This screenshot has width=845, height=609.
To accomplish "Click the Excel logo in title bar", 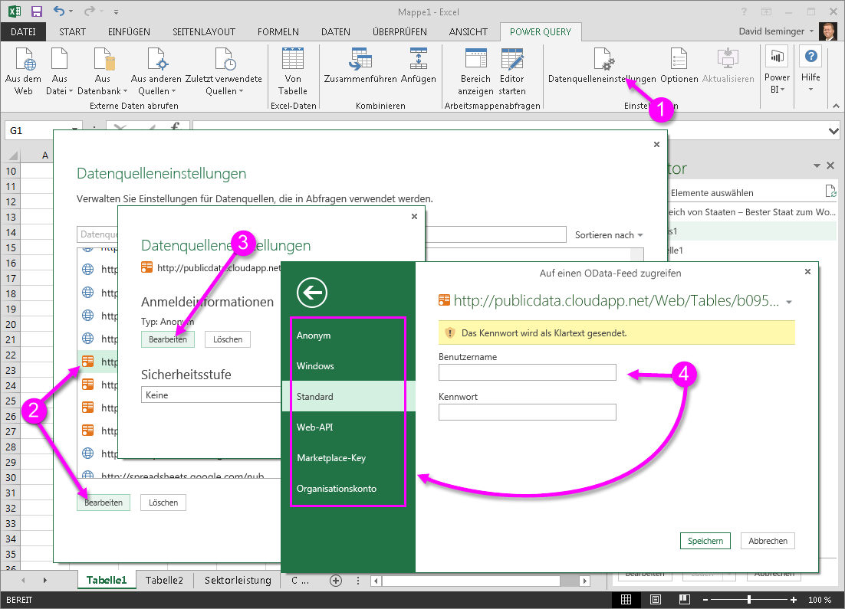I will (x=15, y=11).
